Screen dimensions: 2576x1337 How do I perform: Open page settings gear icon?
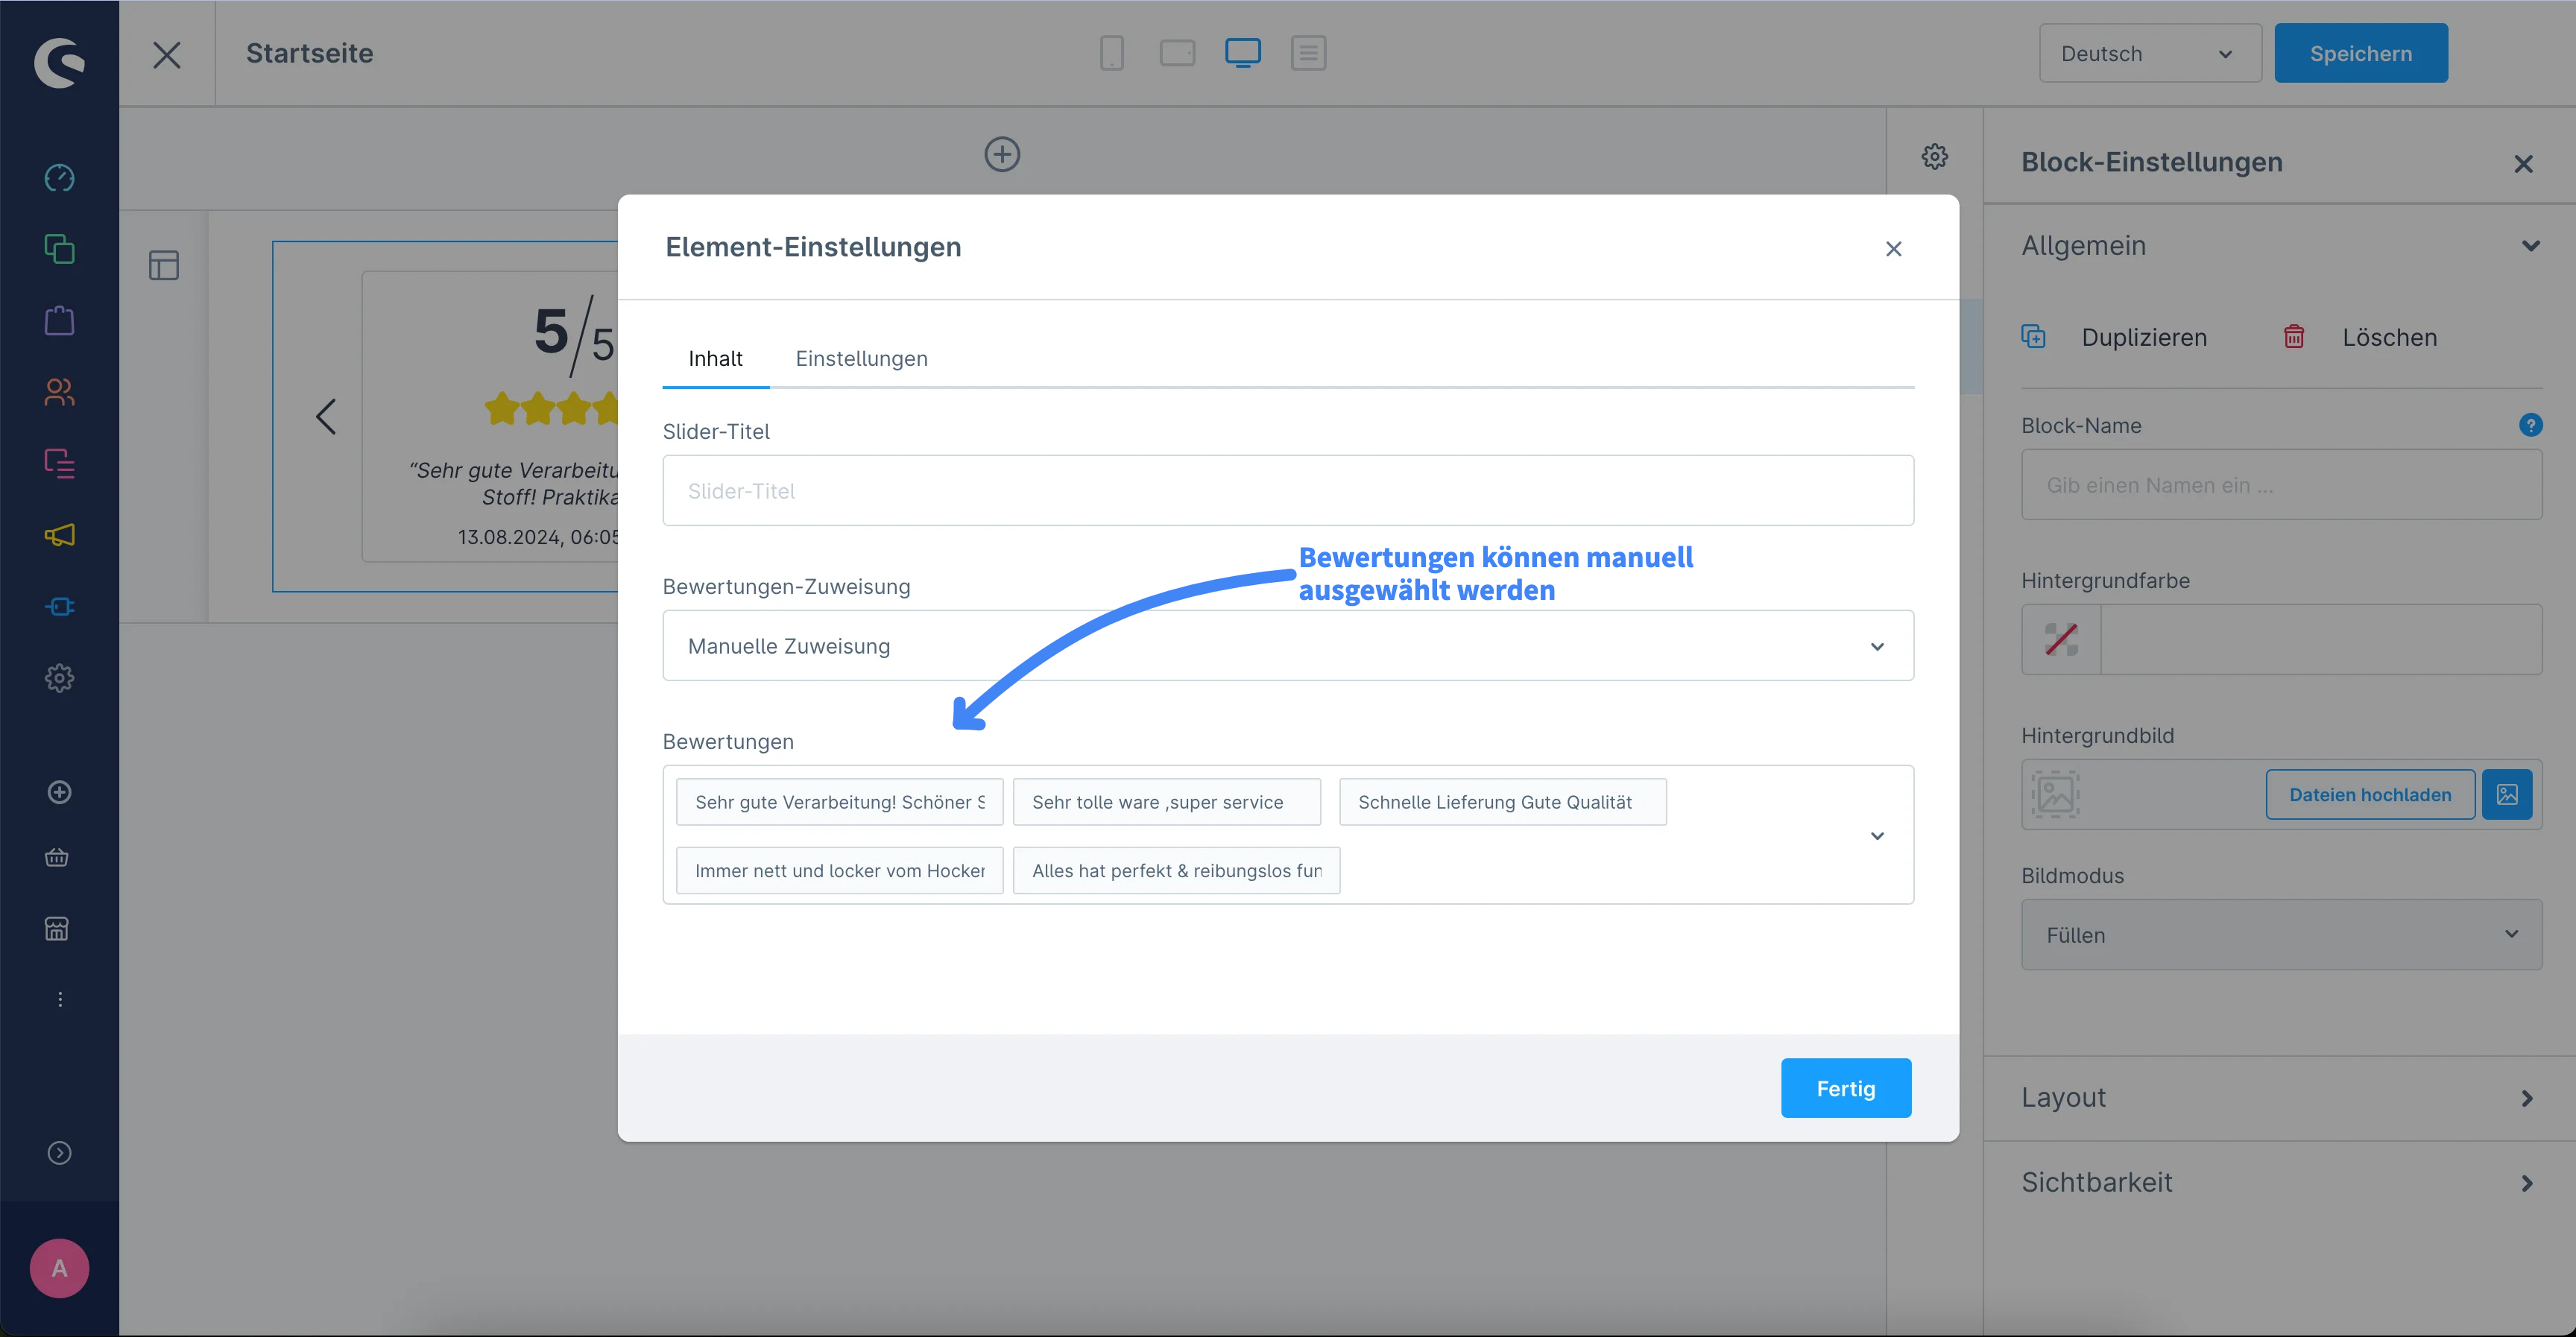tap(1935, 156)
